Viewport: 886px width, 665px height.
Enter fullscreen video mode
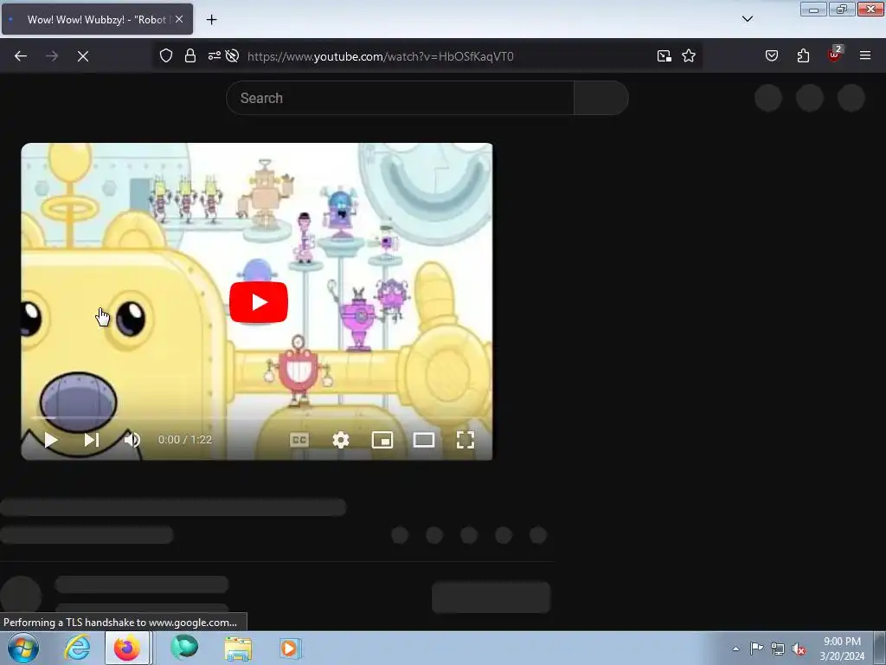465,440
